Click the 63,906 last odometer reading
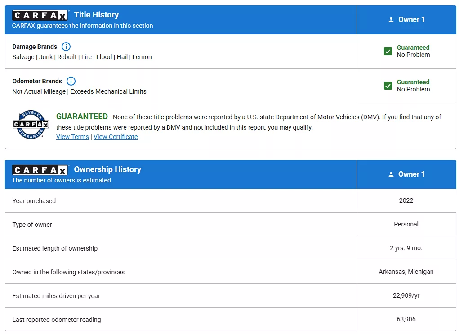The image size is (459, 334). pos(406,319)
